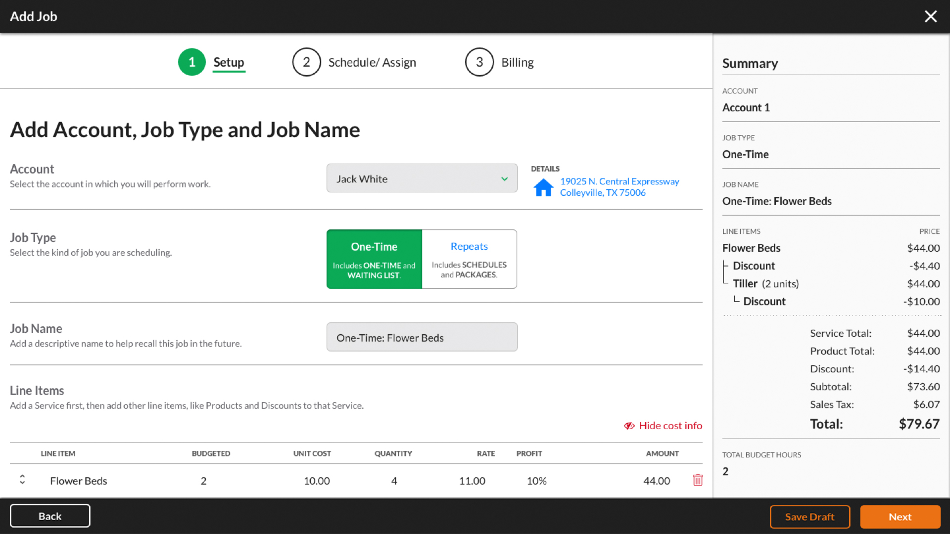
Task: Switch job type to Repeats
Action: pos(469,259)
